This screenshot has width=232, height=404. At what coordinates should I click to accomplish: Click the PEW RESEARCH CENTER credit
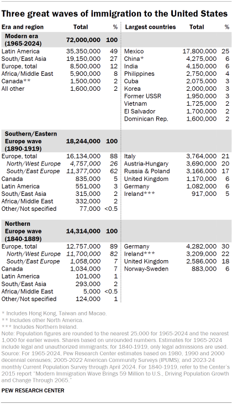tap(33, 390)
